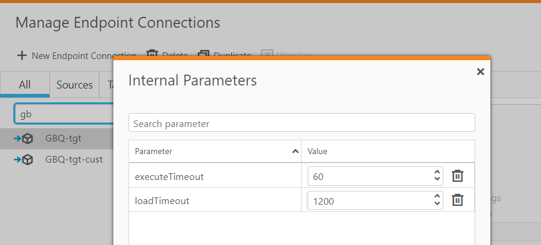The height and width of the screenshot is (245, 541).
Task: Click the Value column header
Action: click(x=317, y=151)
